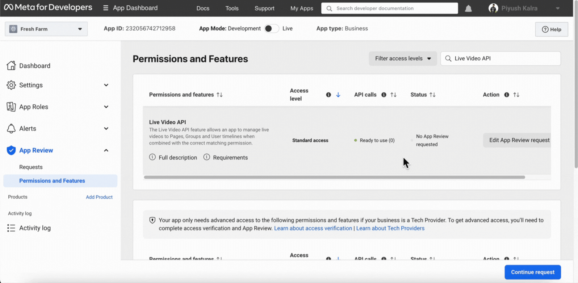The height and width of the screenshot is (283, 578).
Task: Click the Live Video API title
Action: (167, 122)
